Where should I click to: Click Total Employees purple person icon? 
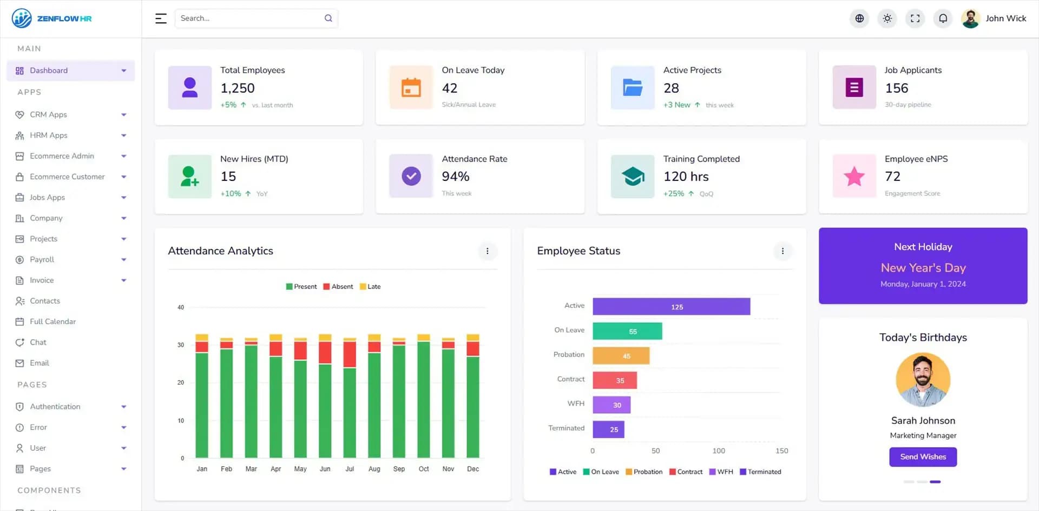coord(190,88)
